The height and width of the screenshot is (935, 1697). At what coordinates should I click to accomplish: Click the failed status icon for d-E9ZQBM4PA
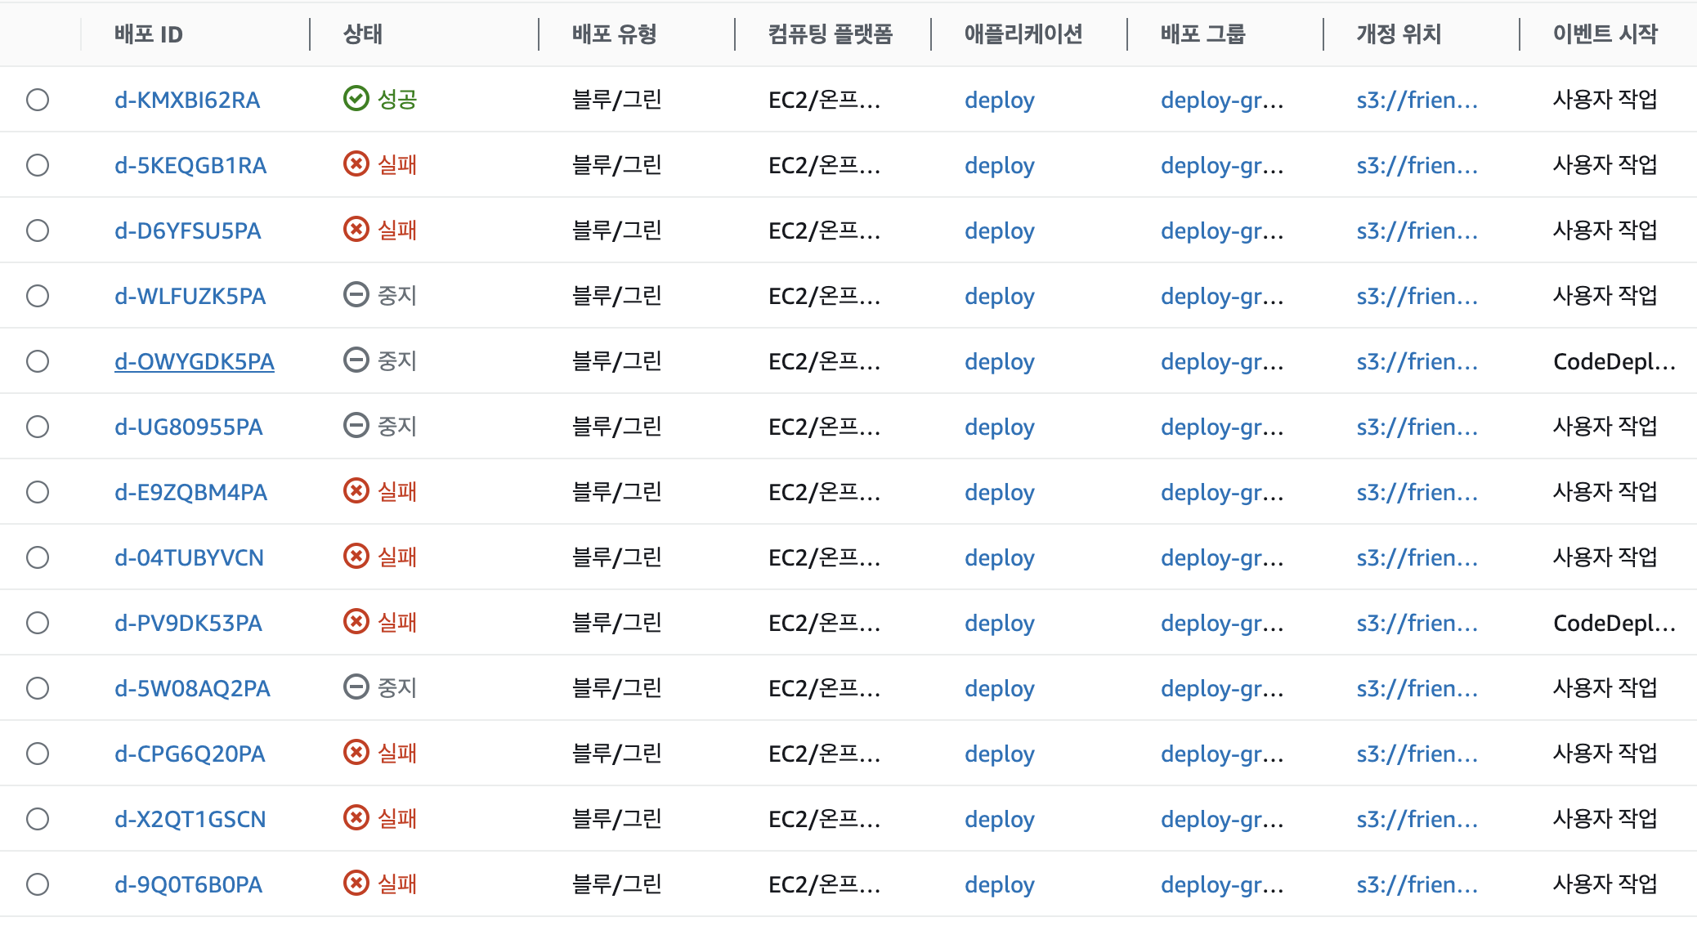356,491
